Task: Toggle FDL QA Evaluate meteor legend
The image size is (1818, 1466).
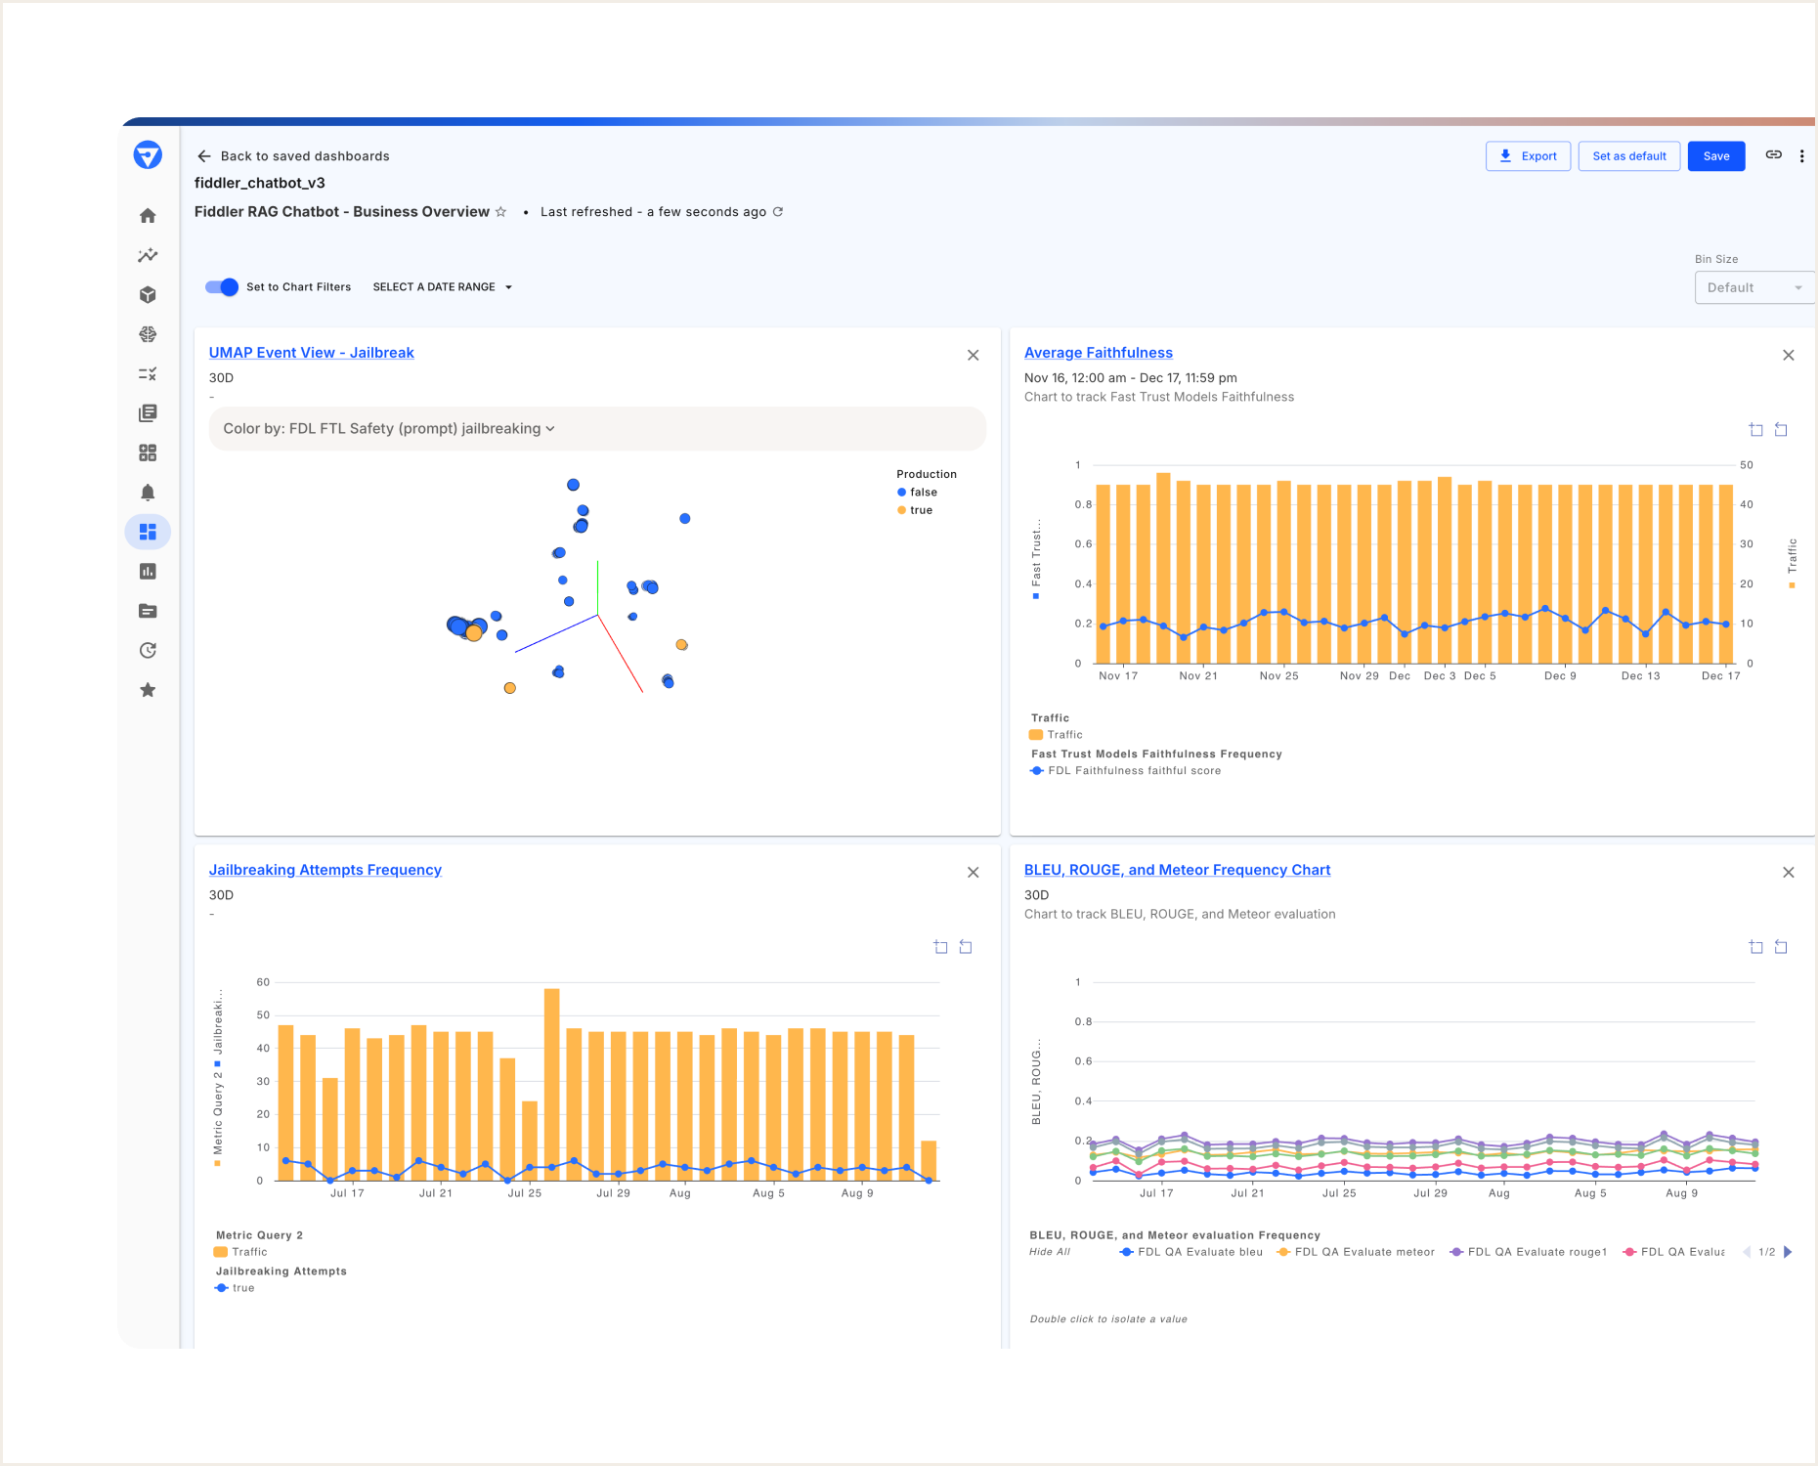Action: tap(1356, 1252)
